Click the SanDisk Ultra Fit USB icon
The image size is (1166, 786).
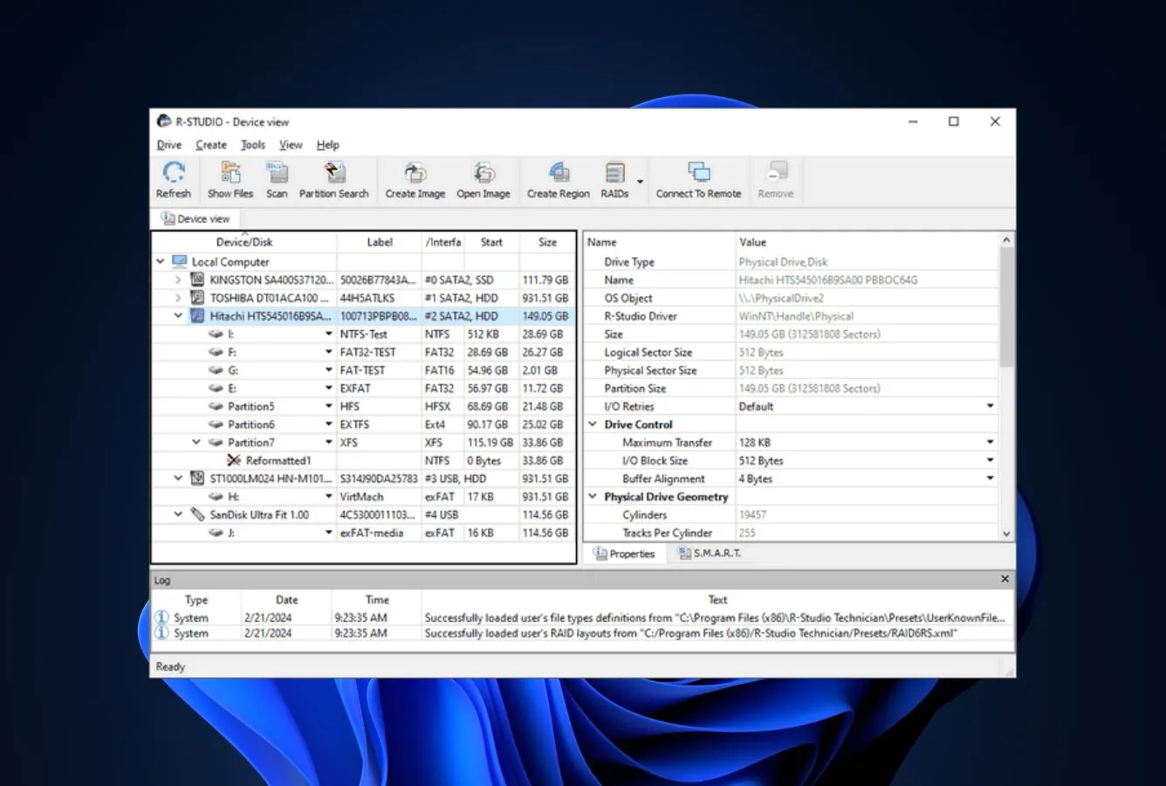[x=198, y=514]
